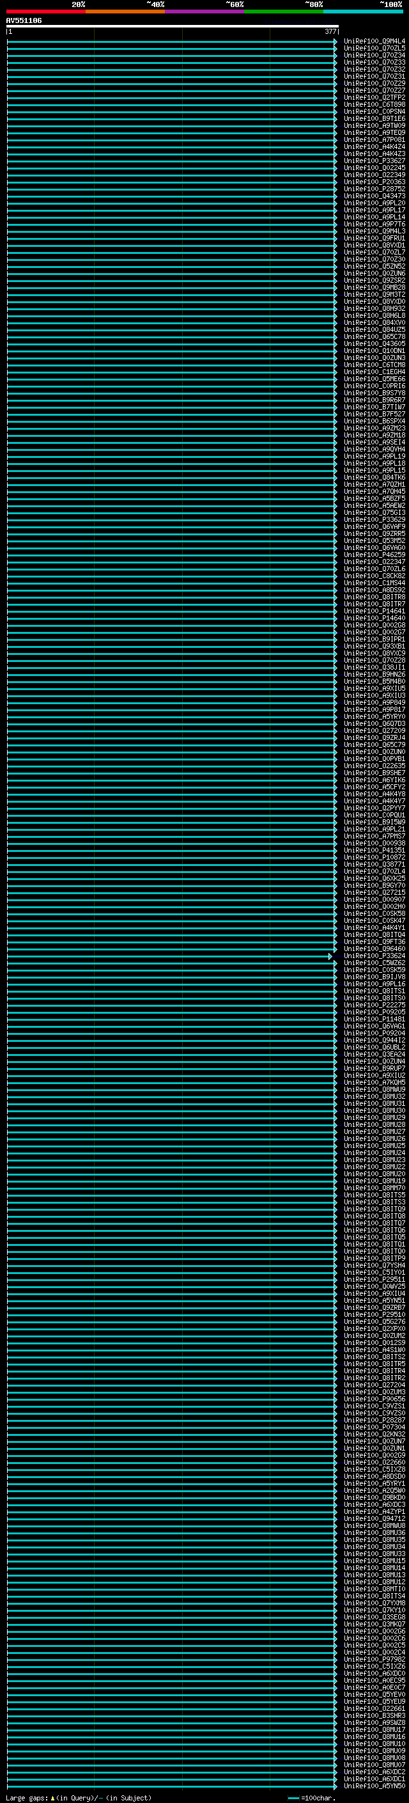
Task: Click the green ~80% identity legend segment
Action: 284,12
